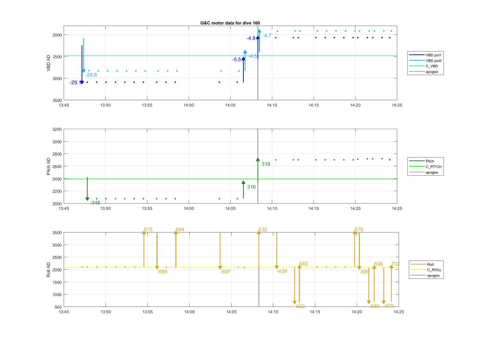Click the 'Pitch AD' y-axis label
490x345 pixels.
click(49, 166)
